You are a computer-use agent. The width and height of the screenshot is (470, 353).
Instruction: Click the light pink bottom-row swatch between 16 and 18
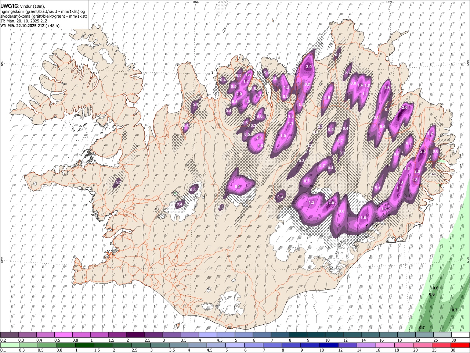tap(385, 345)
